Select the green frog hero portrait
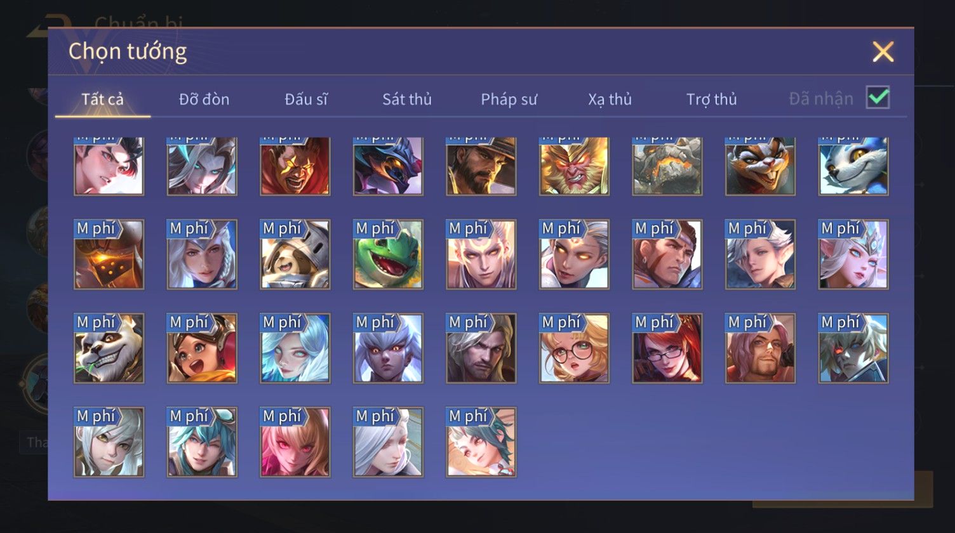 click(x=388, y=254)
